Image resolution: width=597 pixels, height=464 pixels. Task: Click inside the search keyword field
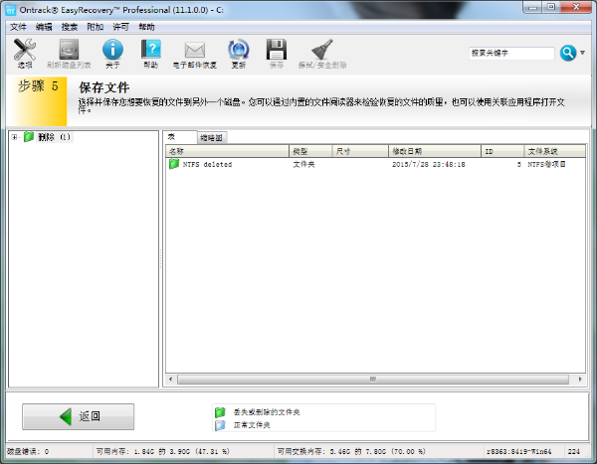pos(510,53)
